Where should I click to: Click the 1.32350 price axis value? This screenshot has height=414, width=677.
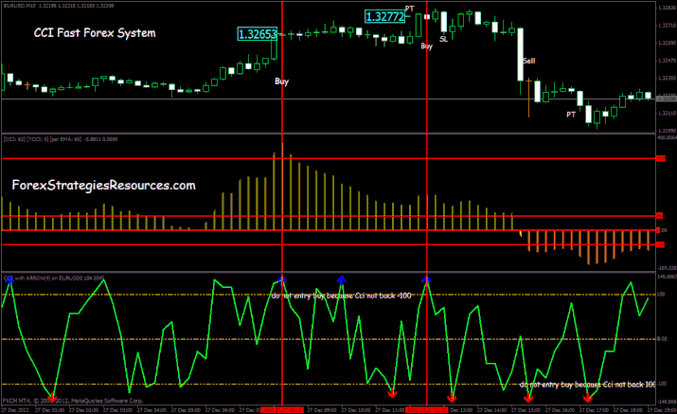[x=667, y=79]
